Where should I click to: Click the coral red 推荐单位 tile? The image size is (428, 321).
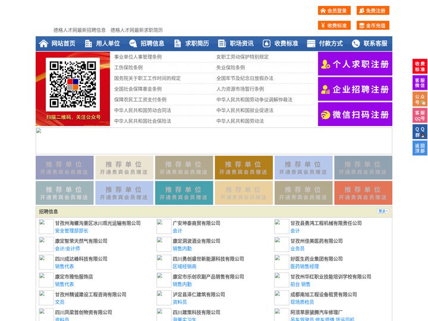363,193
